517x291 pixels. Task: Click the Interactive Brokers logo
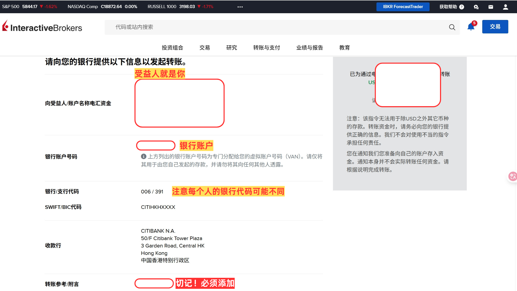pos(42,27)
